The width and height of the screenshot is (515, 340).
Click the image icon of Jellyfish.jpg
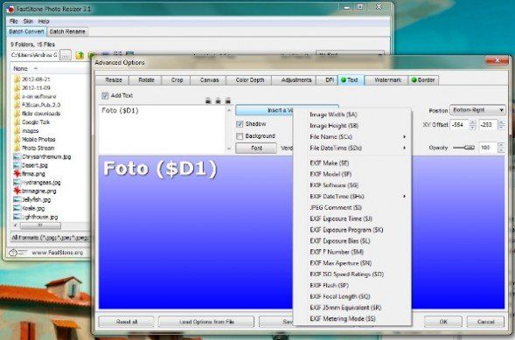coord(17,199)
